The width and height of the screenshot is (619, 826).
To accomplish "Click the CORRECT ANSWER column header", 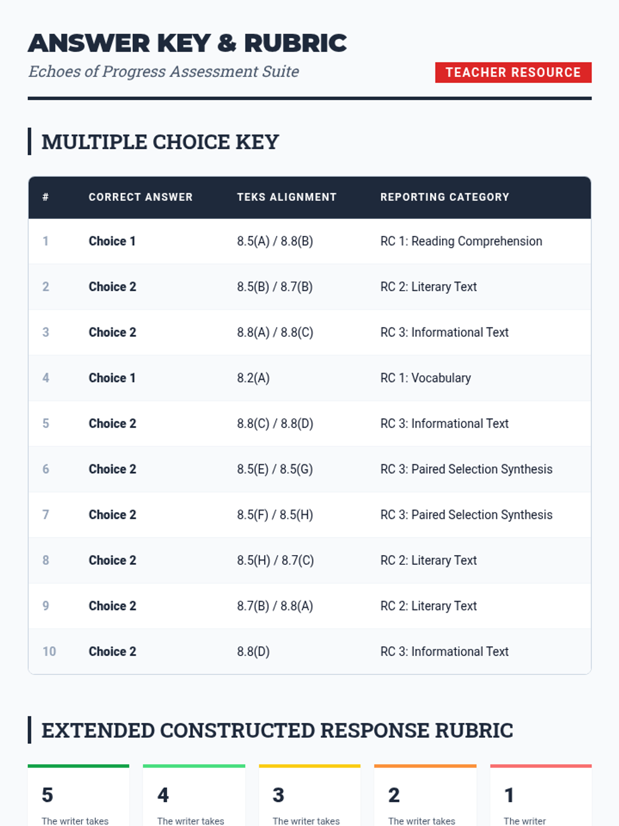I will point(140,197).
